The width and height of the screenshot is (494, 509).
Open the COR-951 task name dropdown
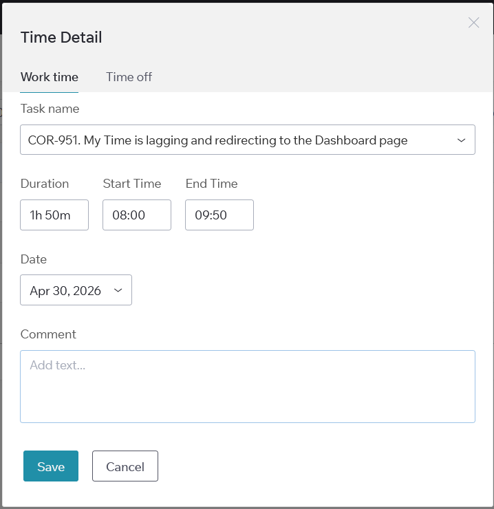(248, 140)
